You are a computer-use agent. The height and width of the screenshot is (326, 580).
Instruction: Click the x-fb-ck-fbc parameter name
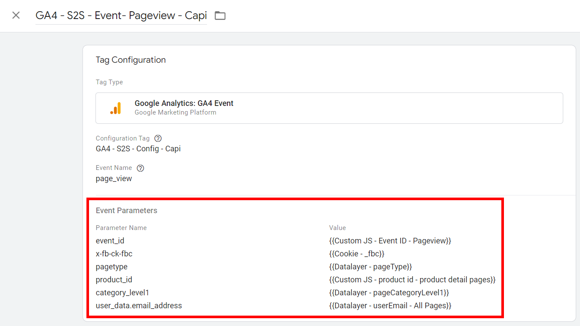click(114, 254)
